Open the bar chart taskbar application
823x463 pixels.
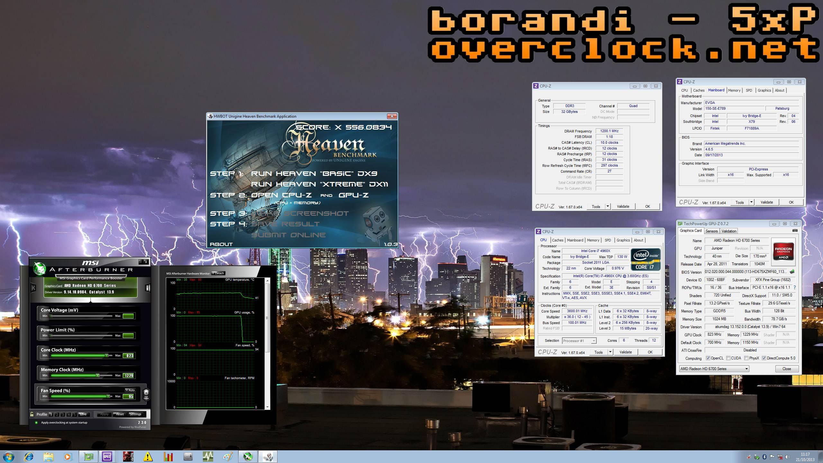pos(168,457)
